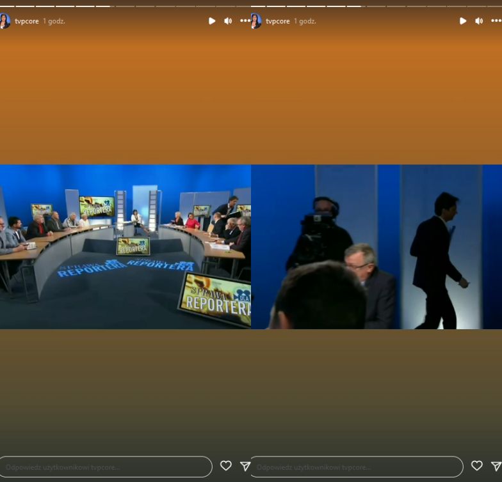Open more options menu on left story
502x482 pixels.
click(245, 20)
